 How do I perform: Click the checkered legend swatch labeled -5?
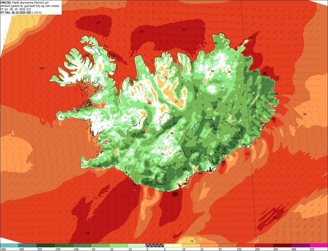pos(155,245)
